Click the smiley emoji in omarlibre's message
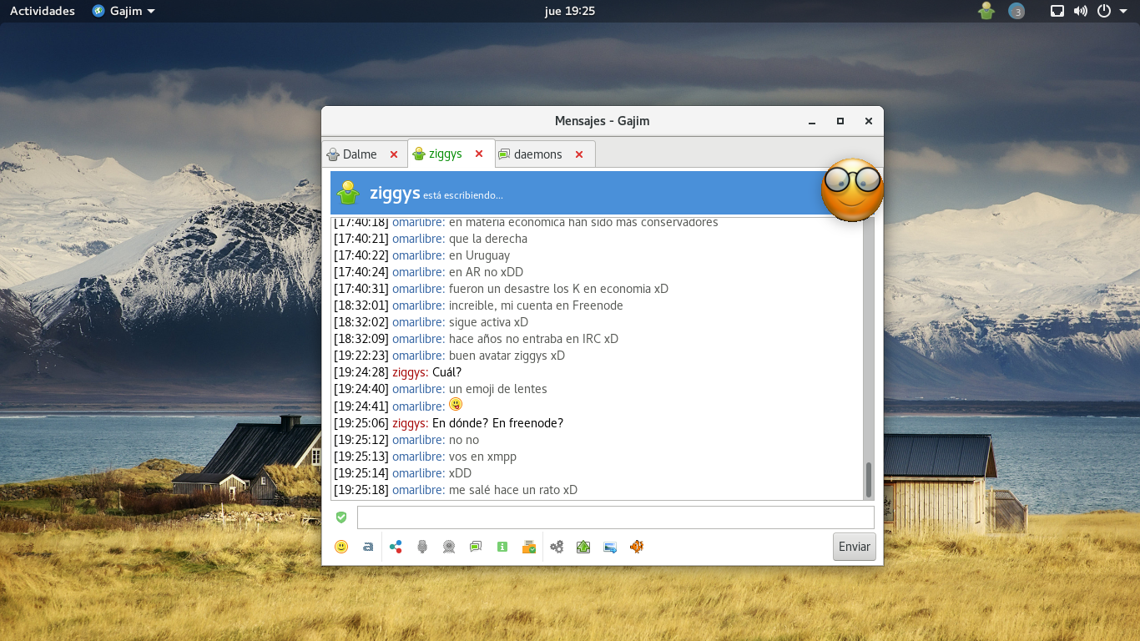 456,405
